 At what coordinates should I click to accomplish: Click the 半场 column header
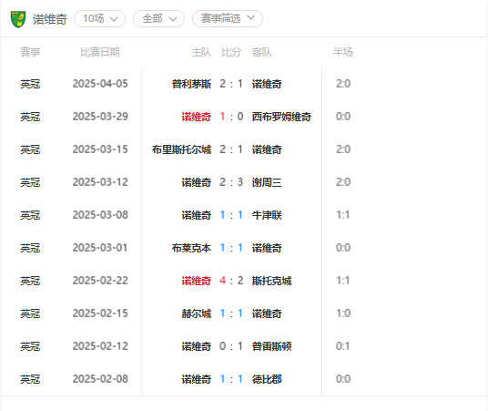click(343, 52)
